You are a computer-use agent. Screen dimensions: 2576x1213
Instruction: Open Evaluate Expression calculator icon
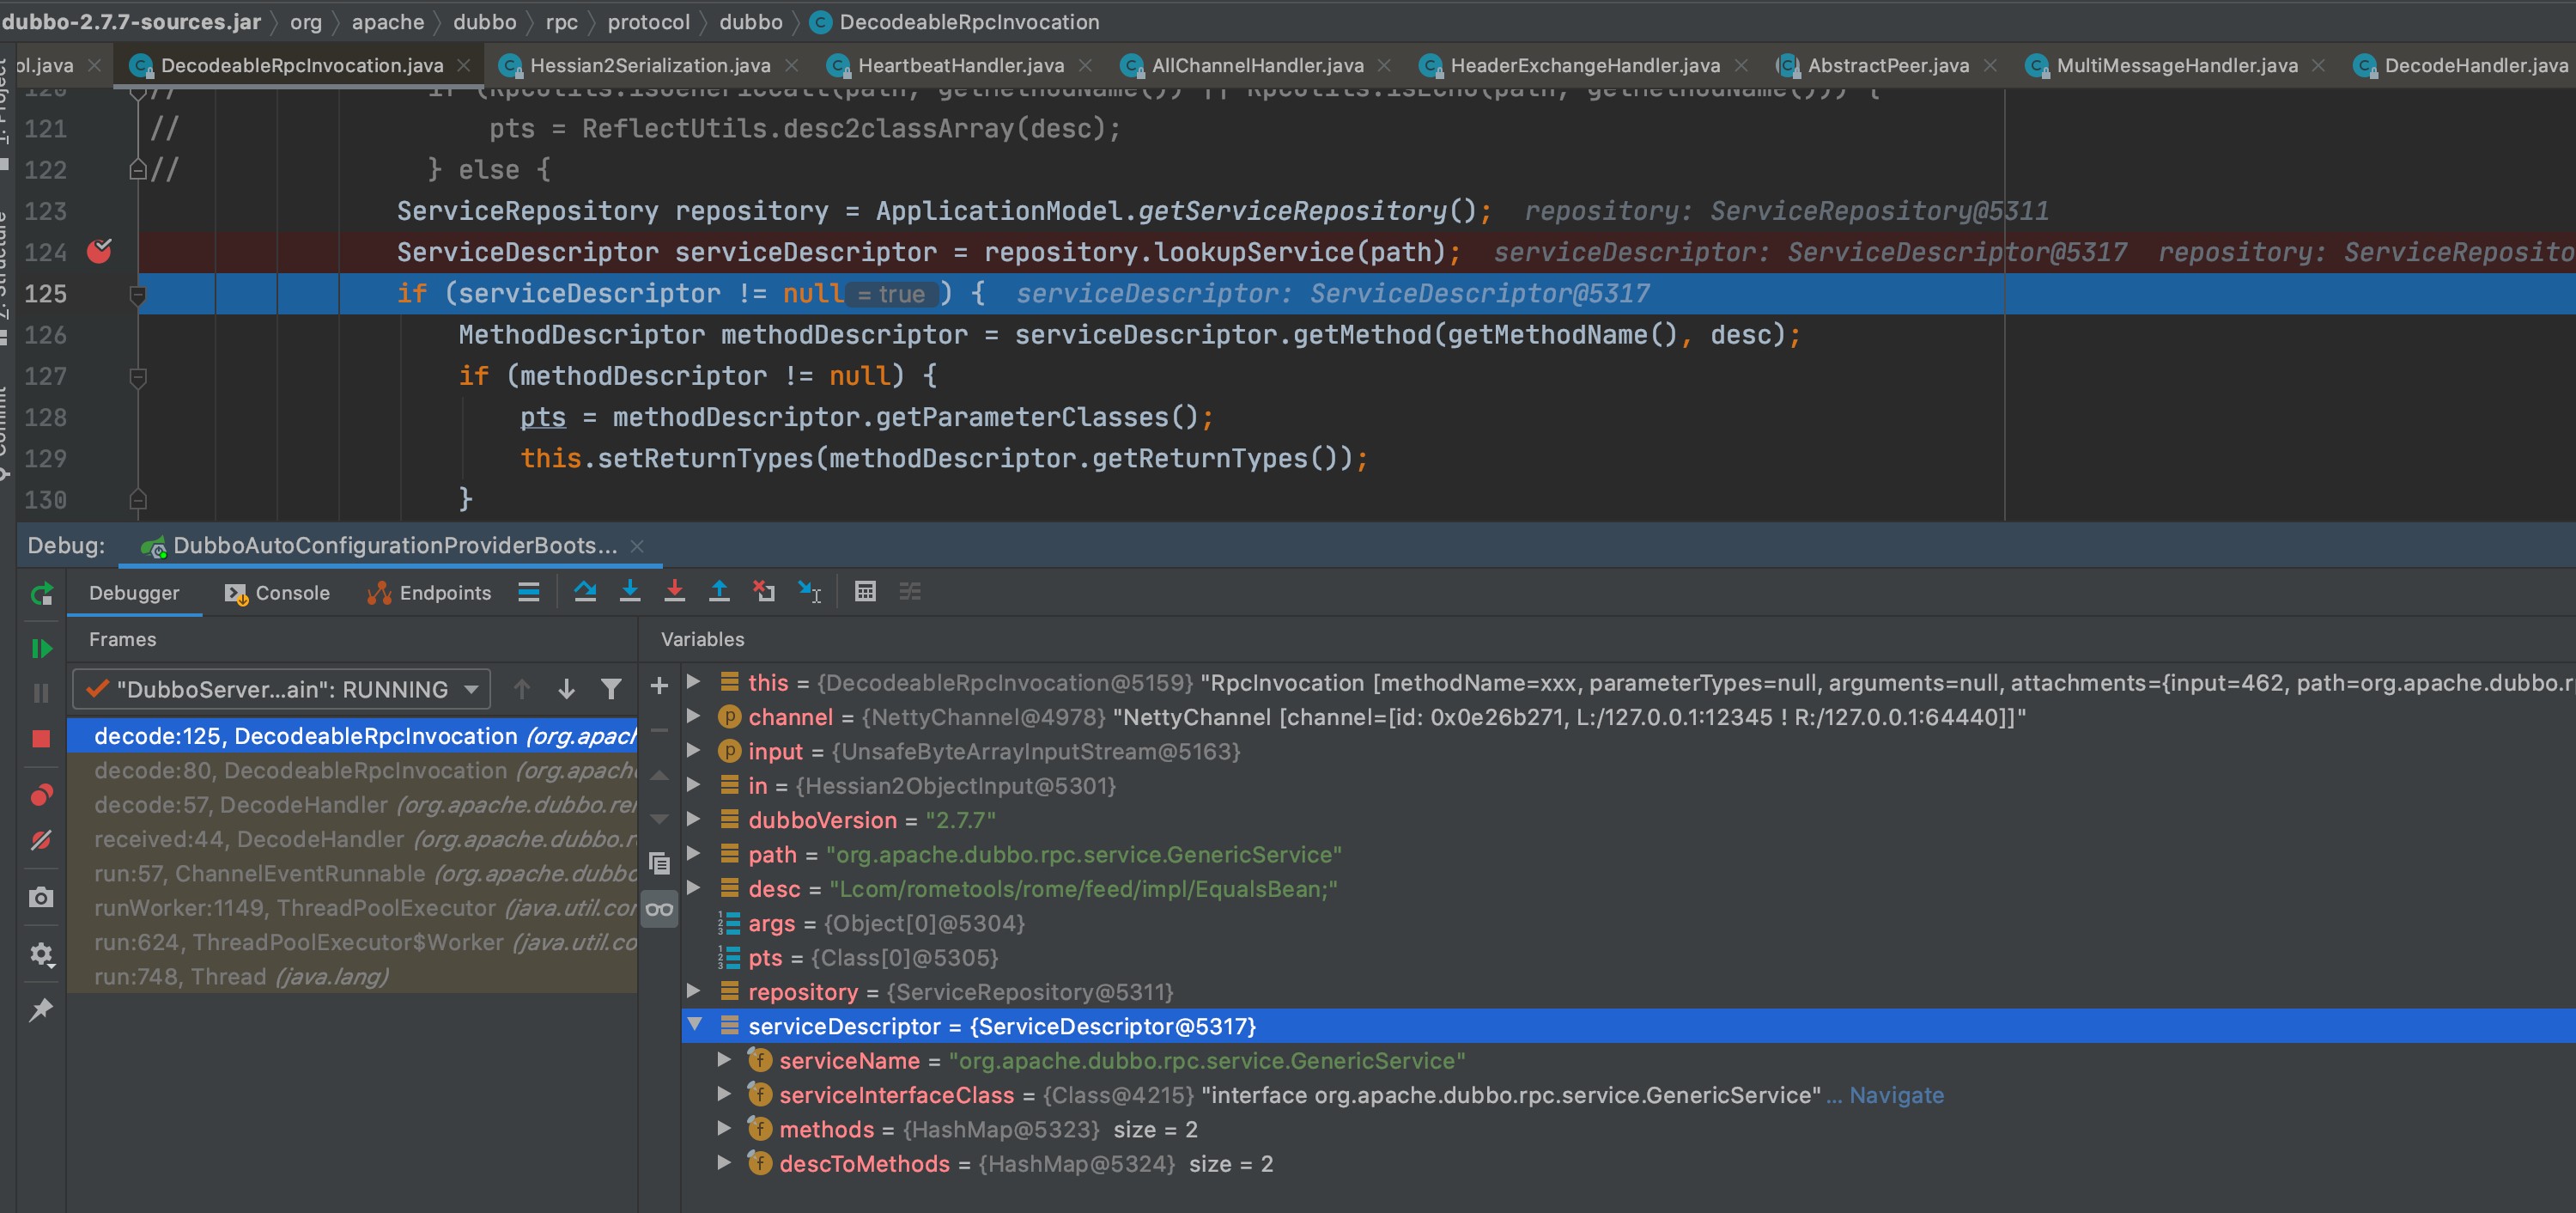click(x=865, y=592)
